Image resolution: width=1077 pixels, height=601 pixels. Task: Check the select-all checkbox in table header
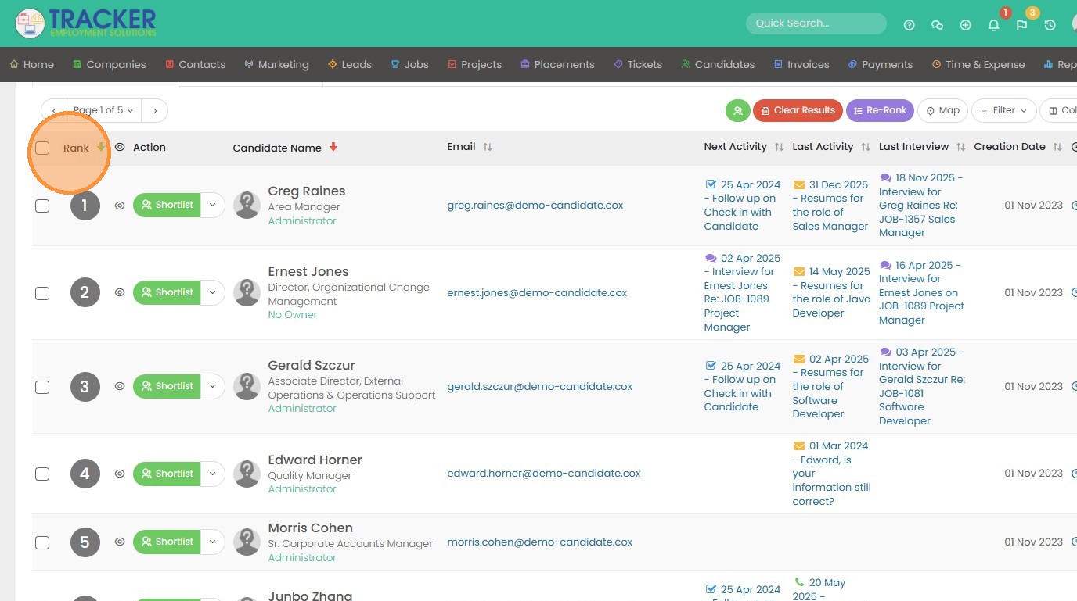[x=42, y=148]
